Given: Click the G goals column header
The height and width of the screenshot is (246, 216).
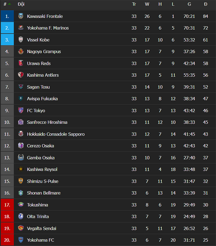Looking at the screenshot, I should (189, 4).
